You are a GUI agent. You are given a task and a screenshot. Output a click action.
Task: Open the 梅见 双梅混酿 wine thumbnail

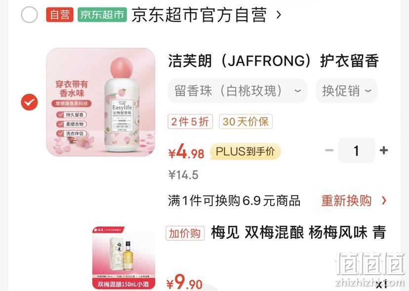coord(123,258)
